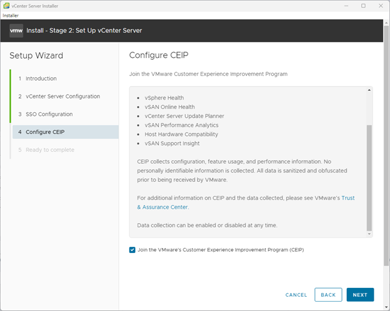Click the main window scrollbar thumb
Image resolution: width=390 pixels, height=311 pixels.
[x=386, y=145]
